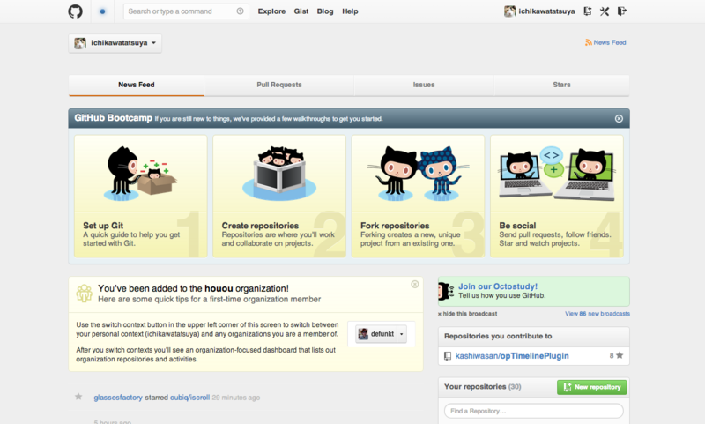Open Explore in the top navigation
The image size is (705, 424).
[271, 11]
